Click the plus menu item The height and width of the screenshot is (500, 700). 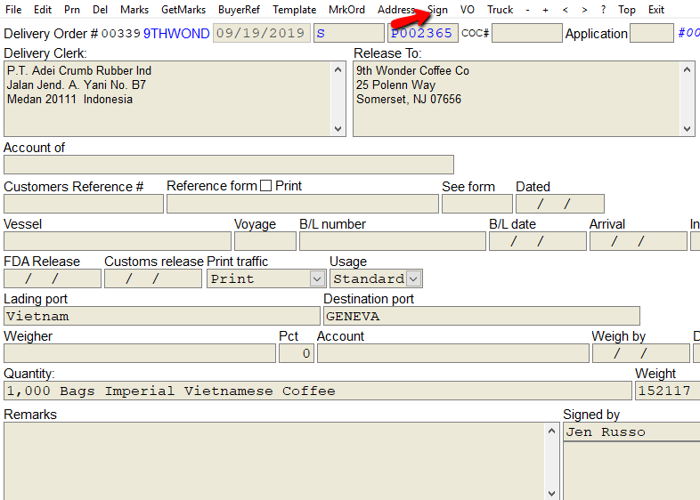pyautogui.click(x=546, y=10)
